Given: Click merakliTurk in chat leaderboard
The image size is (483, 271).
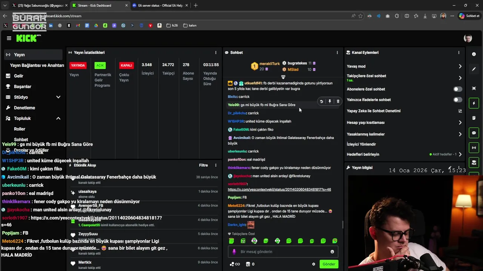Looking at the screenshot, I should click(x=269, y=64).
